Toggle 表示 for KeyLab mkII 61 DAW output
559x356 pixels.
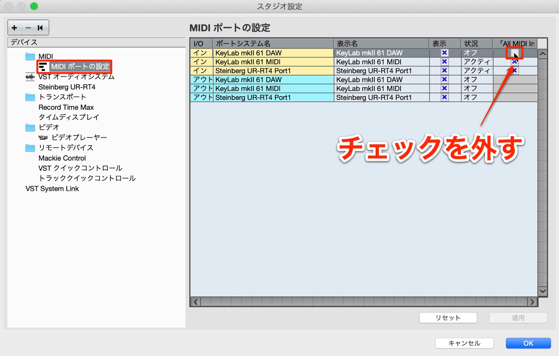444,79
